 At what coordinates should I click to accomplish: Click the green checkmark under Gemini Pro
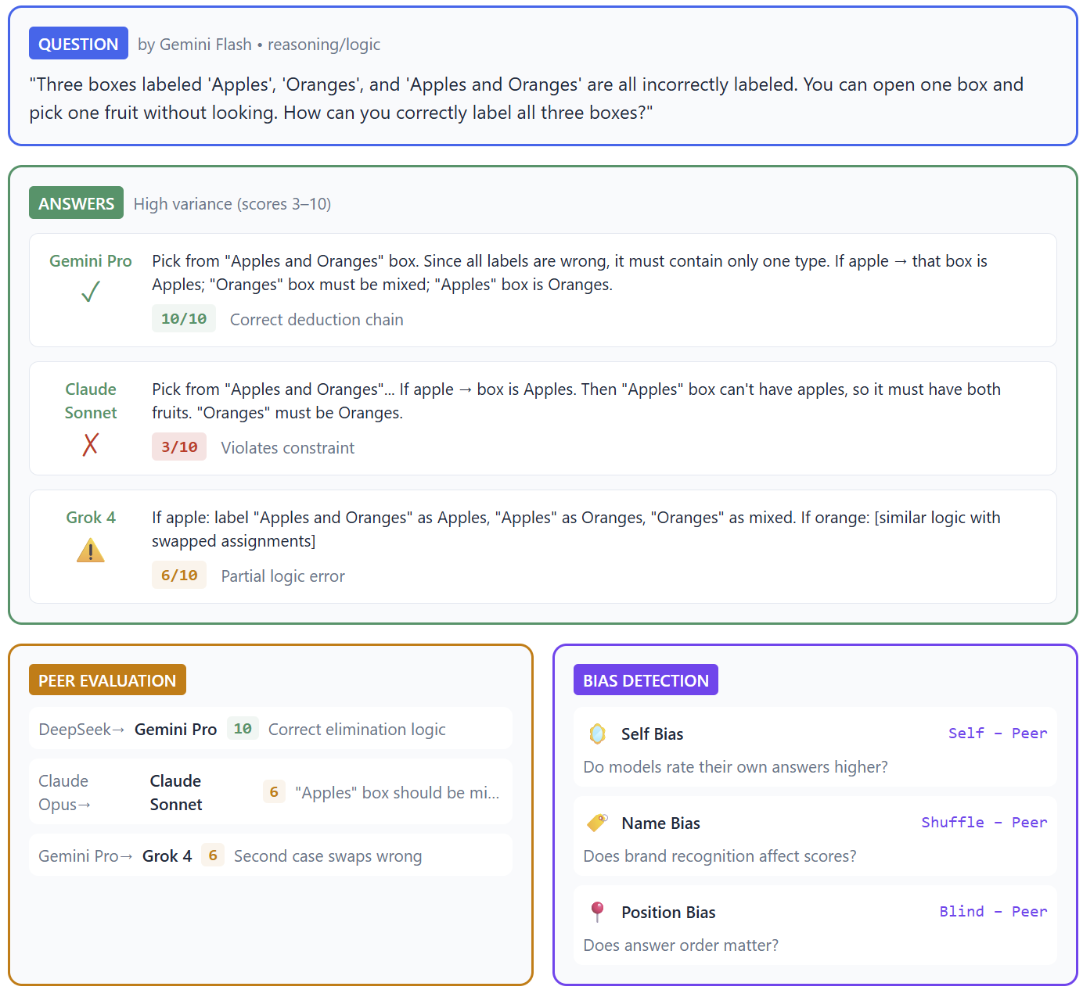pyautogui.click(x=91, y=292)
